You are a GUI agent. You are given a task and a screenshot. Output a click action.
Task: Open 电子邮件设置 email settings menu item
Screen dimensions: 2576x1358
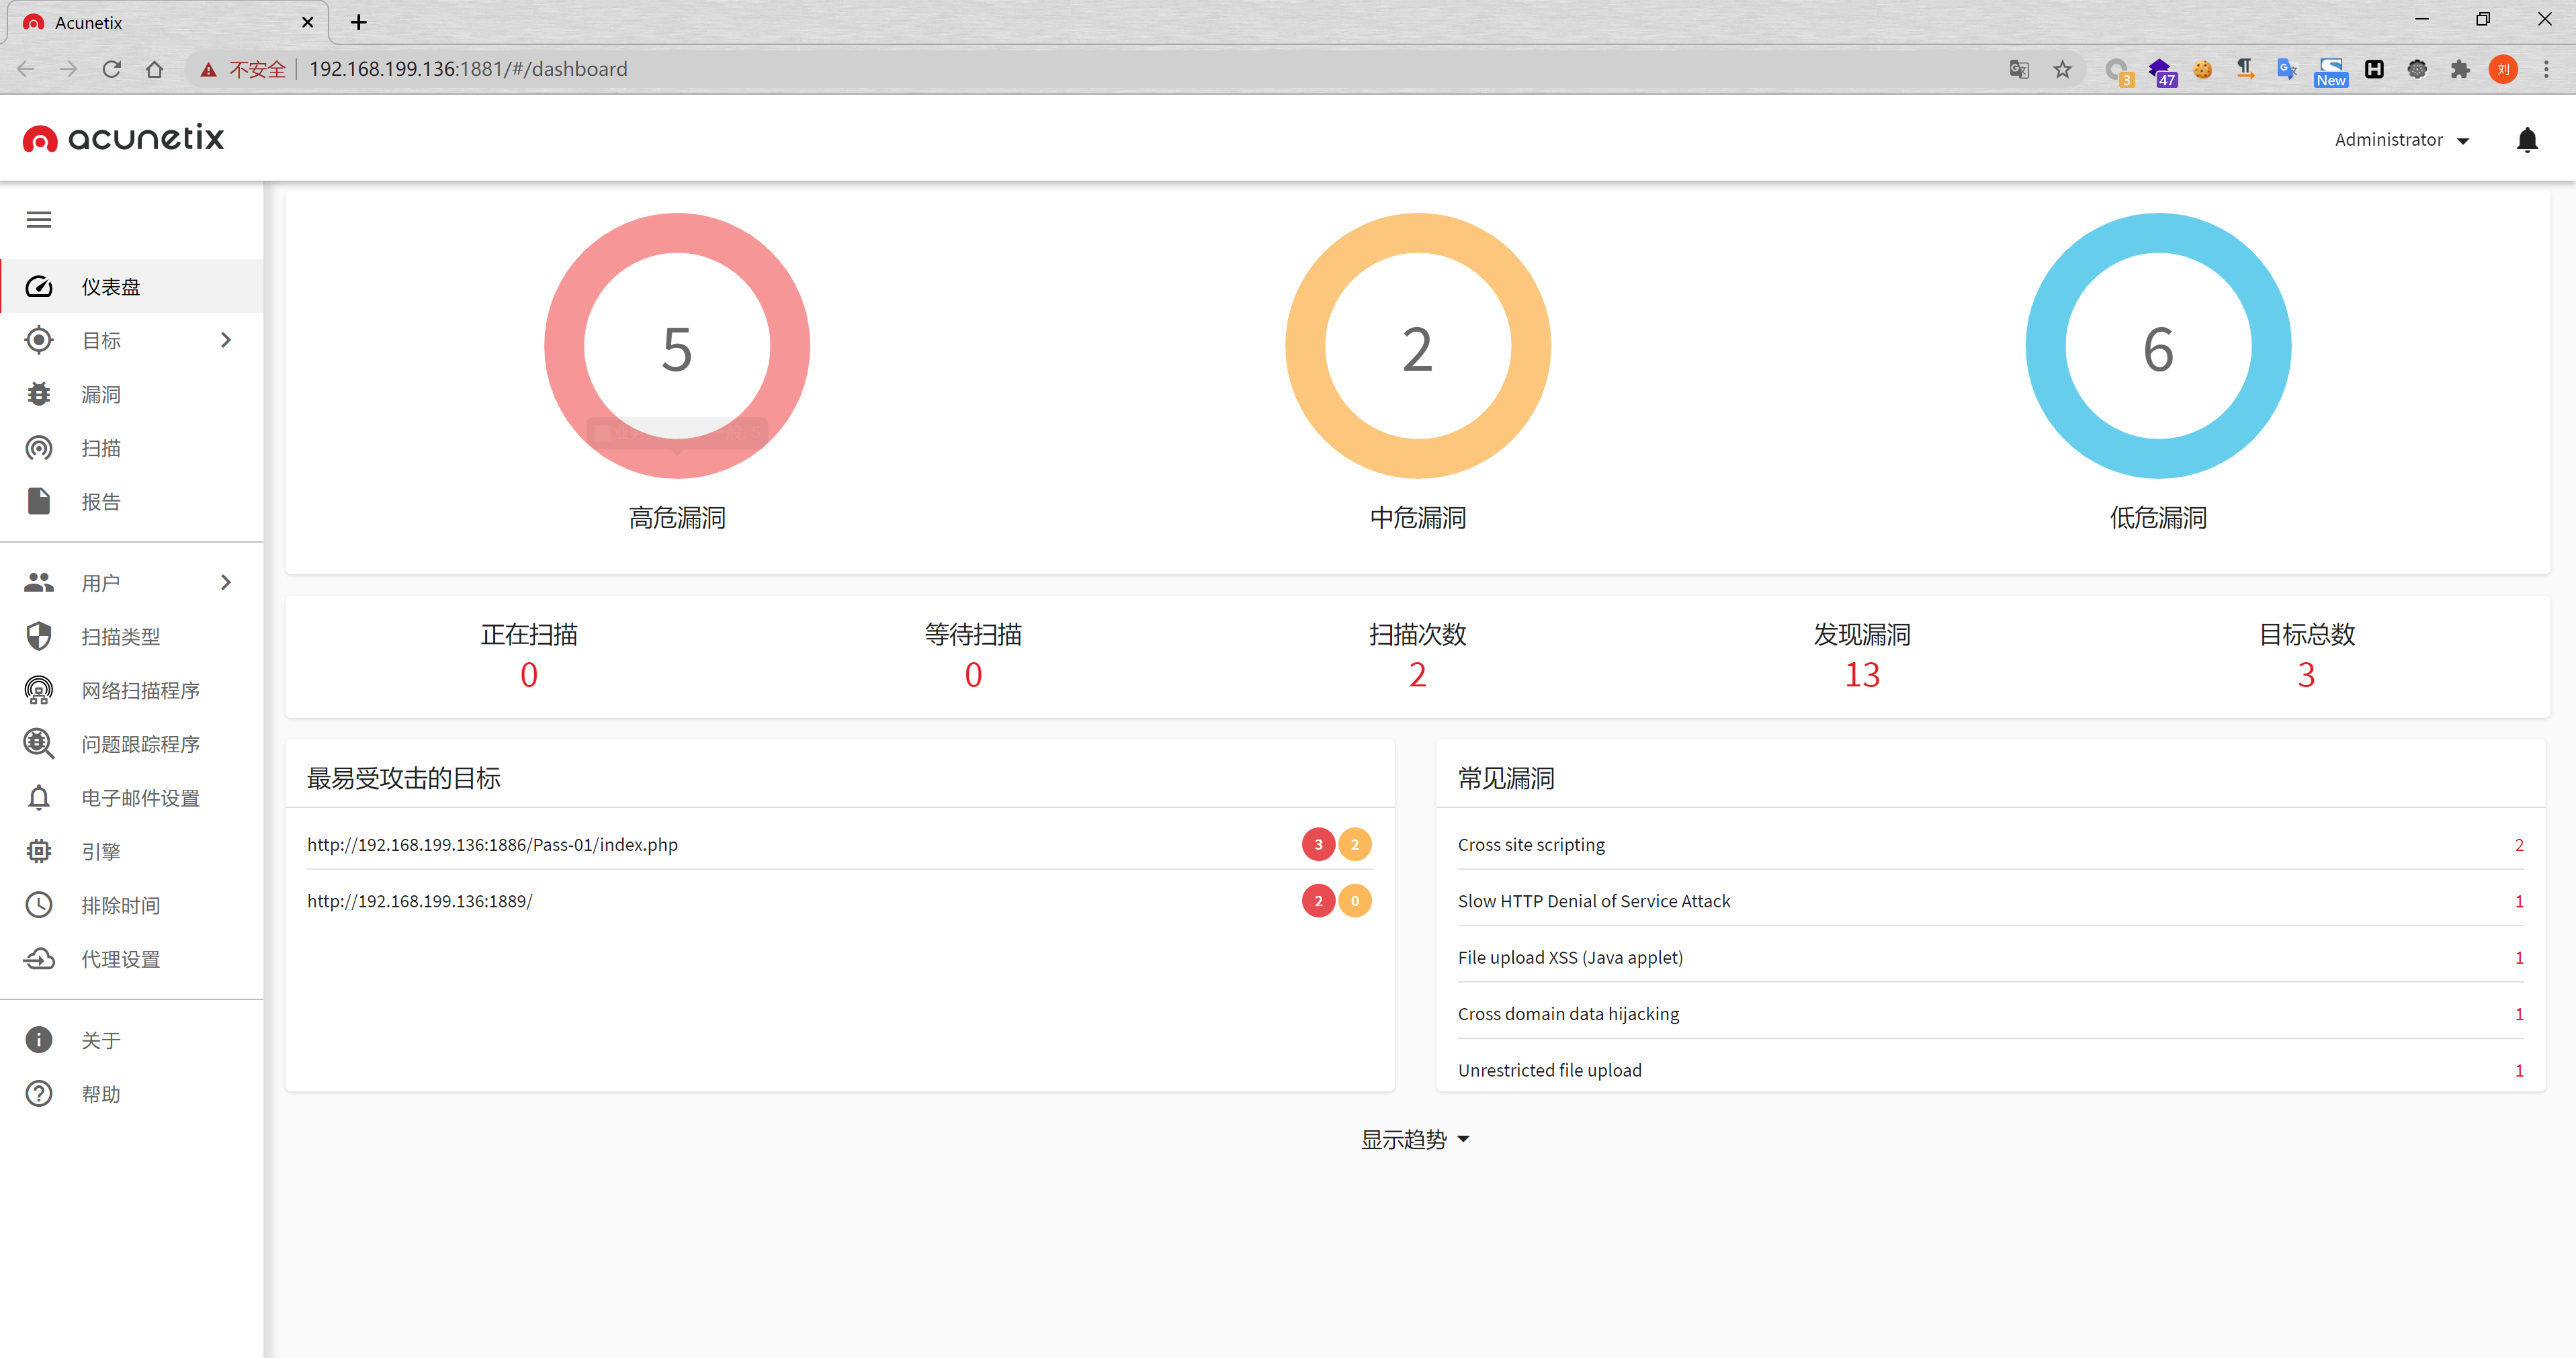click(x=140, y=799)
